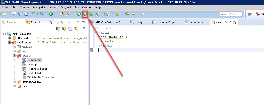The width and height of the screenshot is (264, 105).
Task: Click into the Quick Access field
Action: (231, 14)
